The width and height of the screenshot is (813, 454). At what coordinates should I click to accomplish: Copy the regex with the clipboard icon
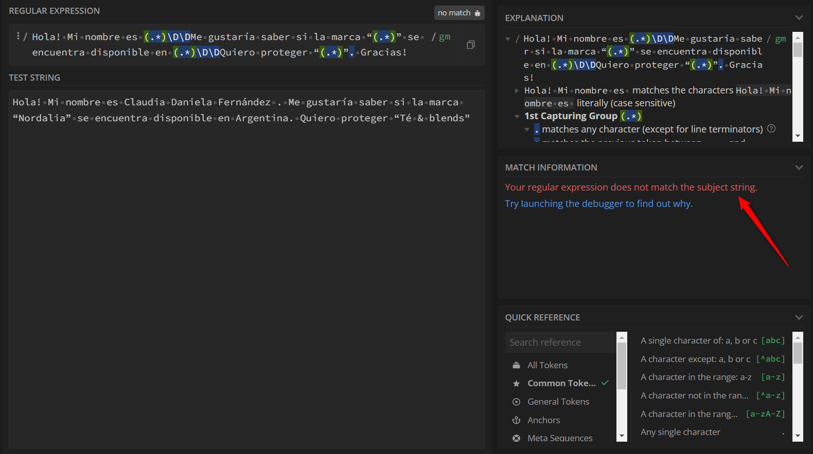click(x=470, y=45)
